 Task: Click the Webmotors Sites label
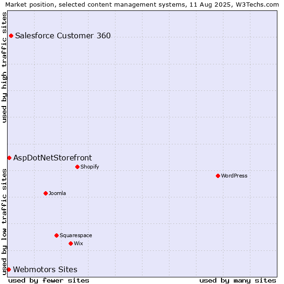45,269
